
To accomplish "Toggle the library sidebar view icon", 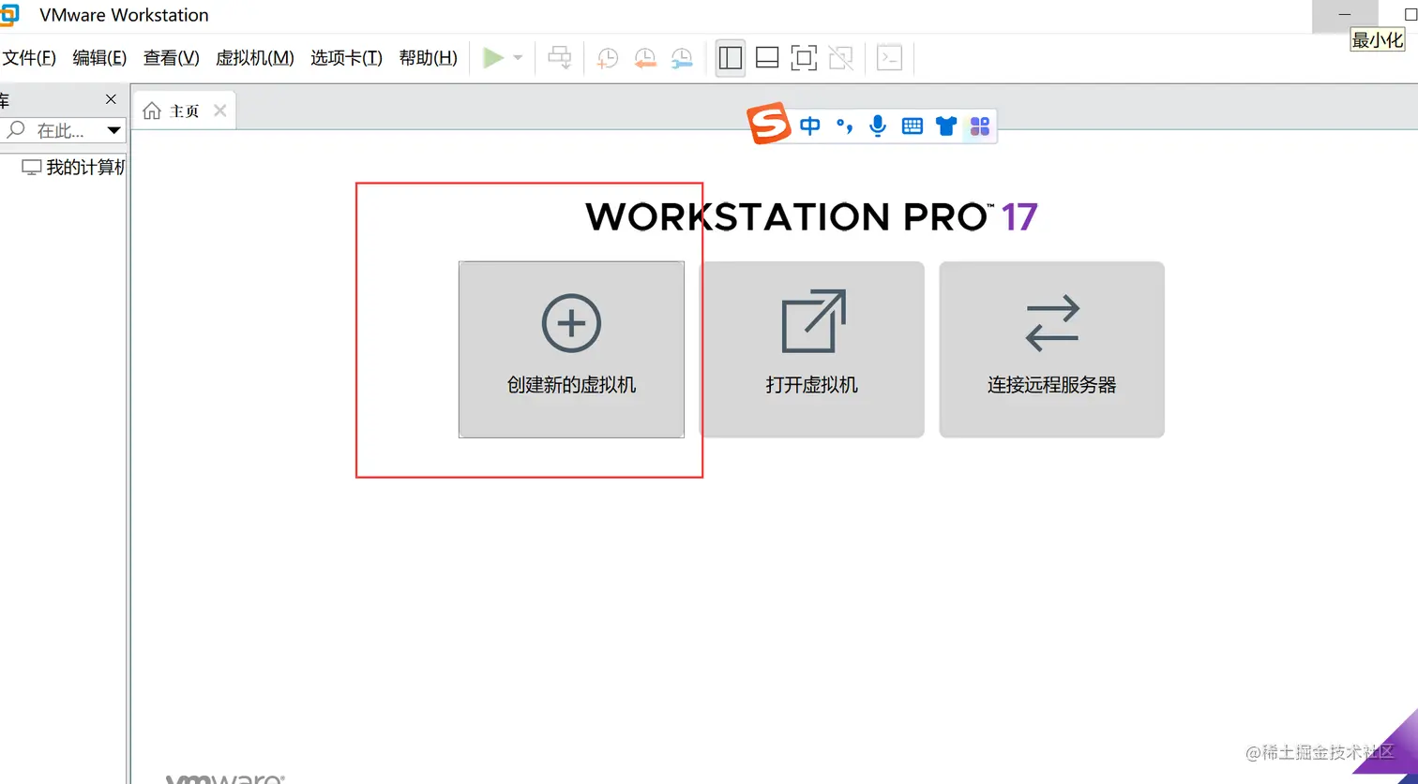I will pos(731,58).
